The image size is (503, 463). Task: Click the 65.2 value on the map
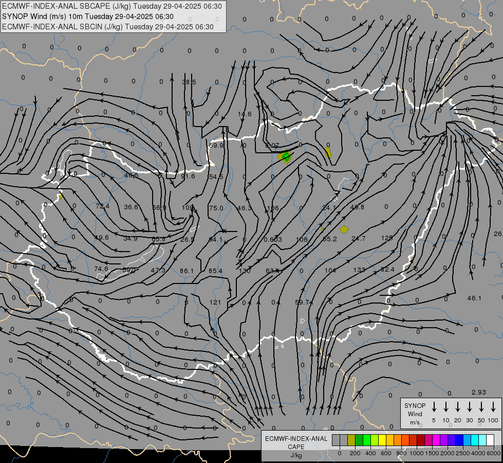pyautogui.click(x=330, y=239)
